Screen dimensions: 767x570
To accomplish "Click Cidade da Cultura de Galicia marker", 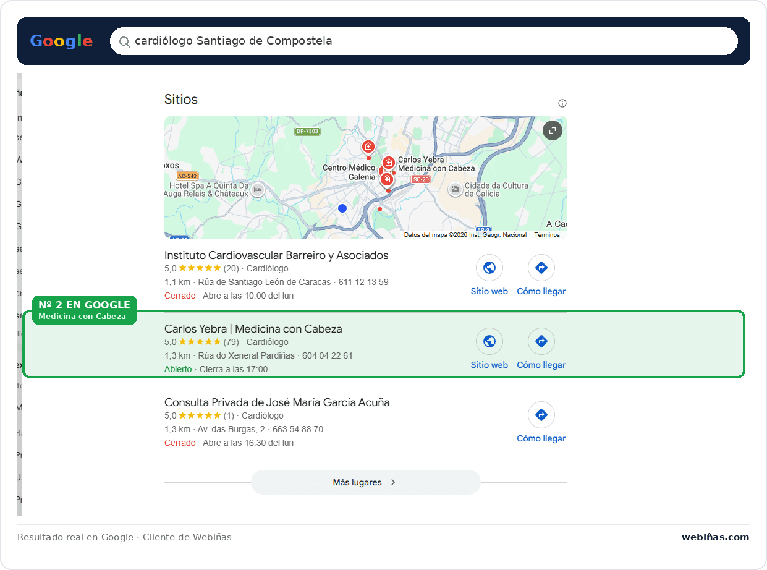I will [456, 190].
